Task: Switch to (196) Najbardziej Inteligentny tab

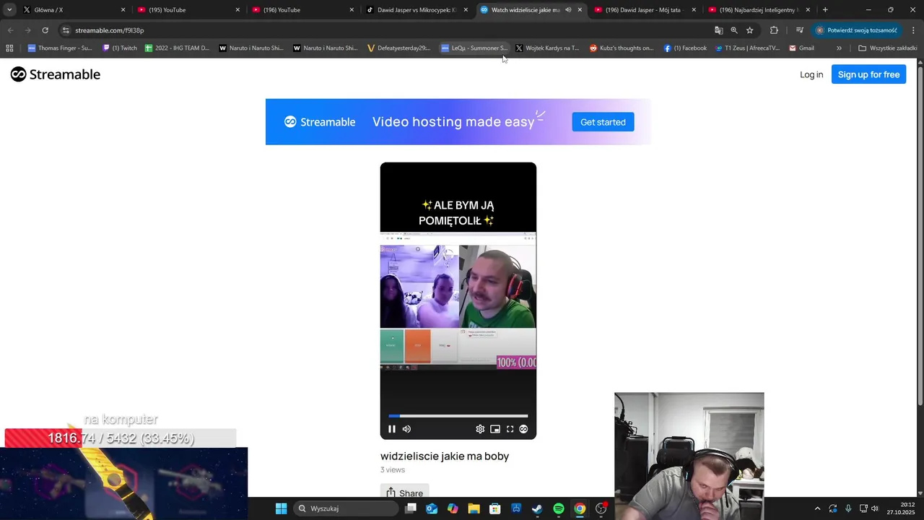Action: [x=759, y=10]
